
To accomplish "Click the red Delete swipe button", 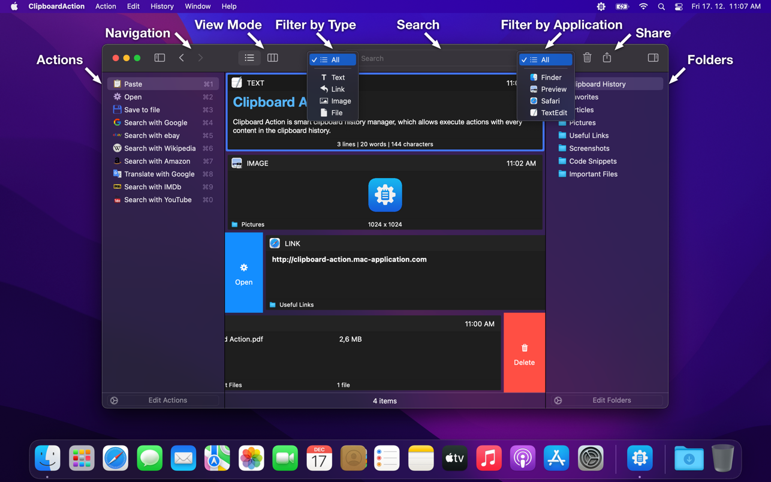I will click(524, 353).
